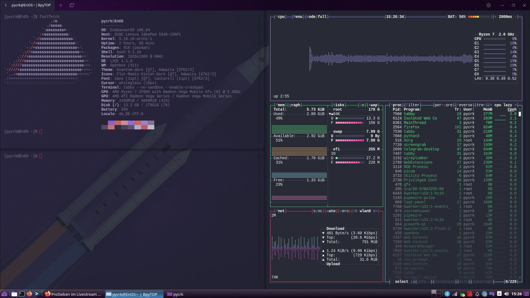This screenshot has height=298, width=530.
Task: Select the wireplumber process row
Action: (455, 158)
